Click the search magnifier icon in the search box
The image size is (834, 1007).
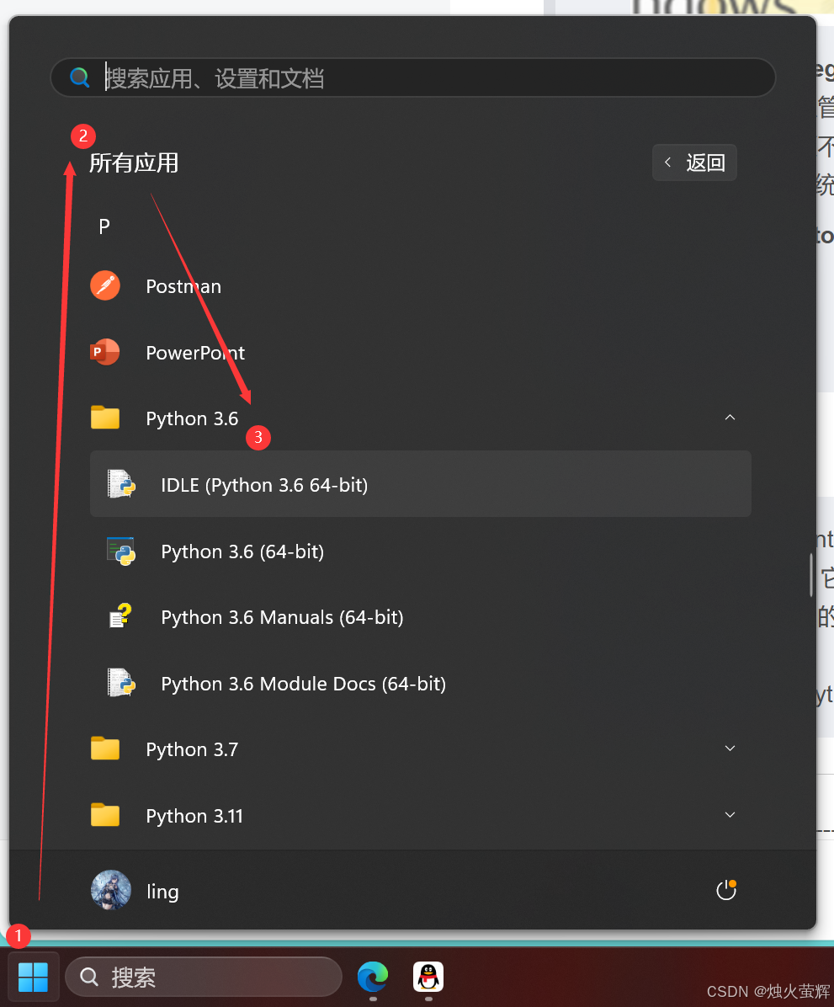tap(80, 77)
